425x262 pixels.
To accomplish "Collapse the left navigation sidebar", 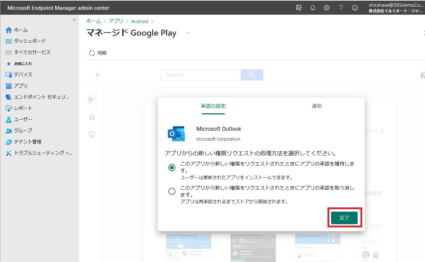I will point(74,20).
